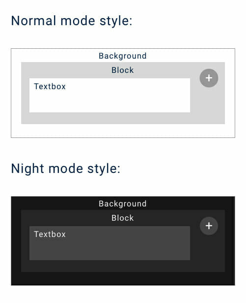
Task: Click the empty lower part of the white textbox
Action: point(109,102)
